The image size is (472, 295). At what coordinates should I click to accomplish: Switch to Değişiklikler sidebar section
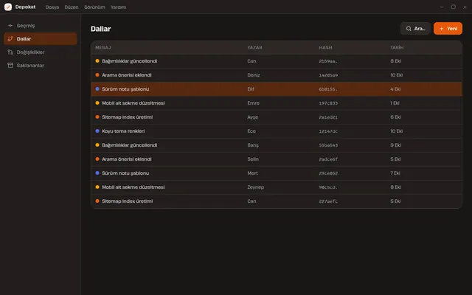click(x=41, y=52)
